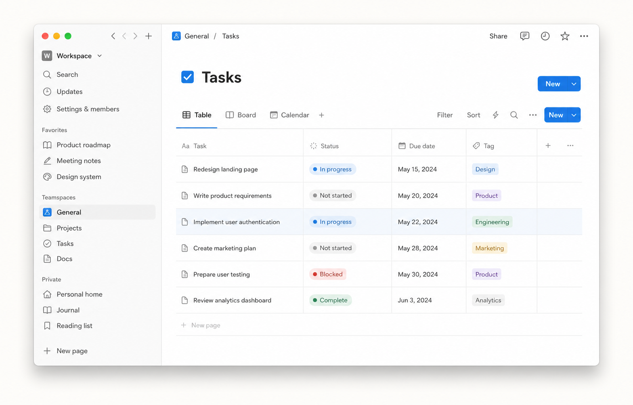Image resolution: width=633 pixels, height=405 pixels.
Task: Click New page at sidebar bottom
Action: click(97, 351)
